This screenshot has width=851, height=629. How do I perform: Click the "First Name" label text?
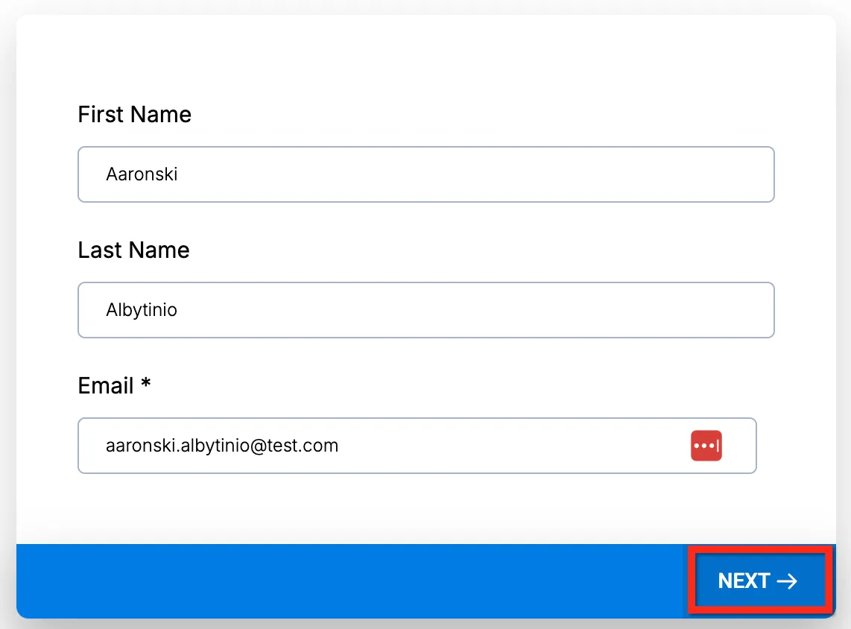[x=135, y=115]
